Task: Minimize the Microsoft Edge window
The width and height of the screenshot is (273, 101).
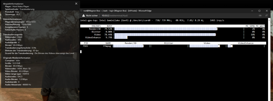Action: [252, 11]
